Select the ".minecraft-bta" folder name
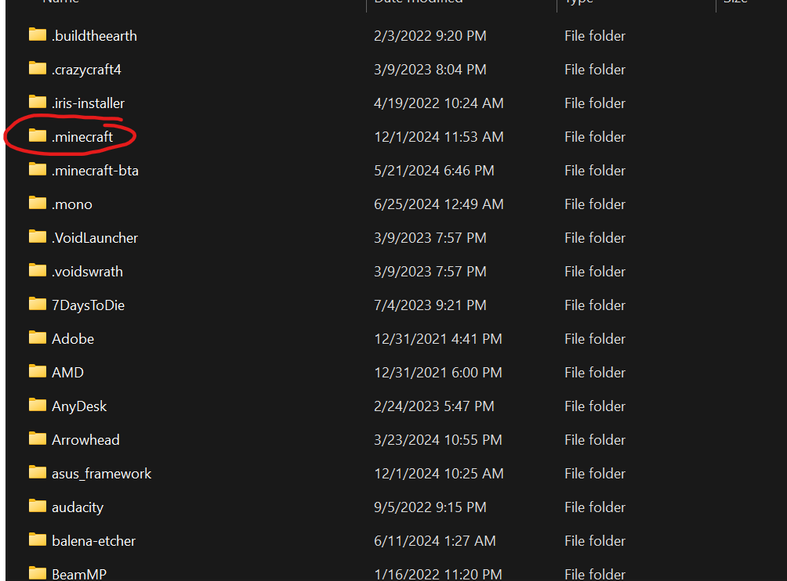 click(96, 171)
